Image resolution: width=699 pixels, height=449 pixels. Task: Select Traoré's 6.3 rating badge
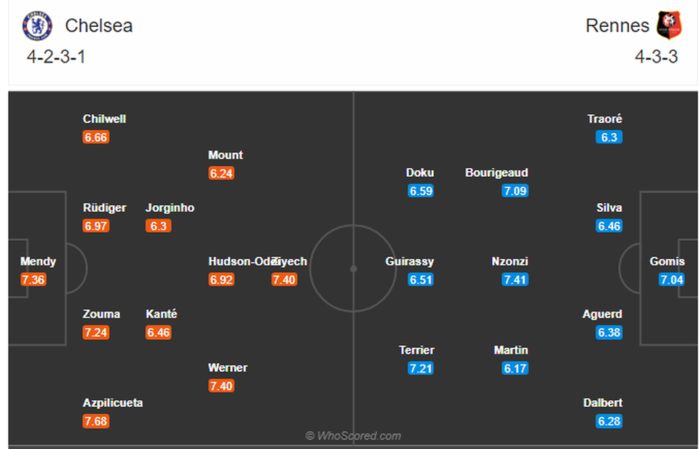click(609, 138)
